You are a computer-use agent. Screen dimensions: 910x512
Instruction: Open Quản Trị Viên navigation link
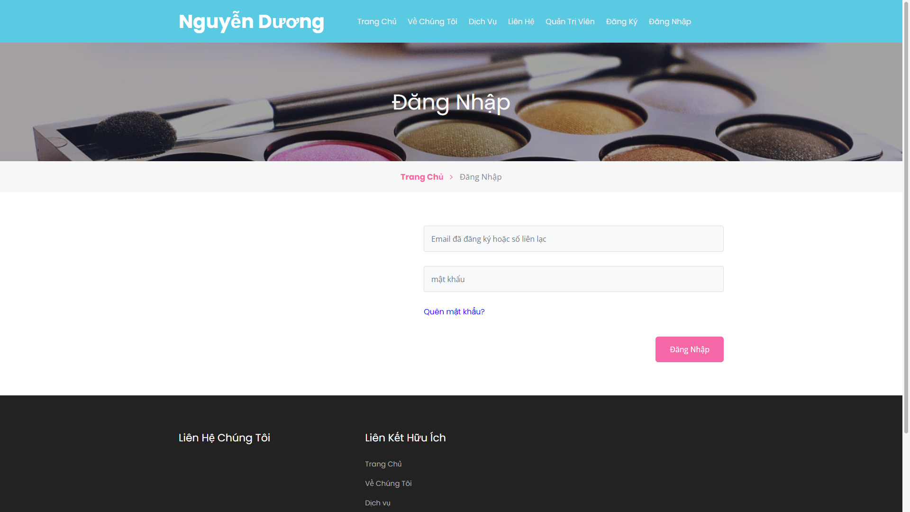coord(569,22)
